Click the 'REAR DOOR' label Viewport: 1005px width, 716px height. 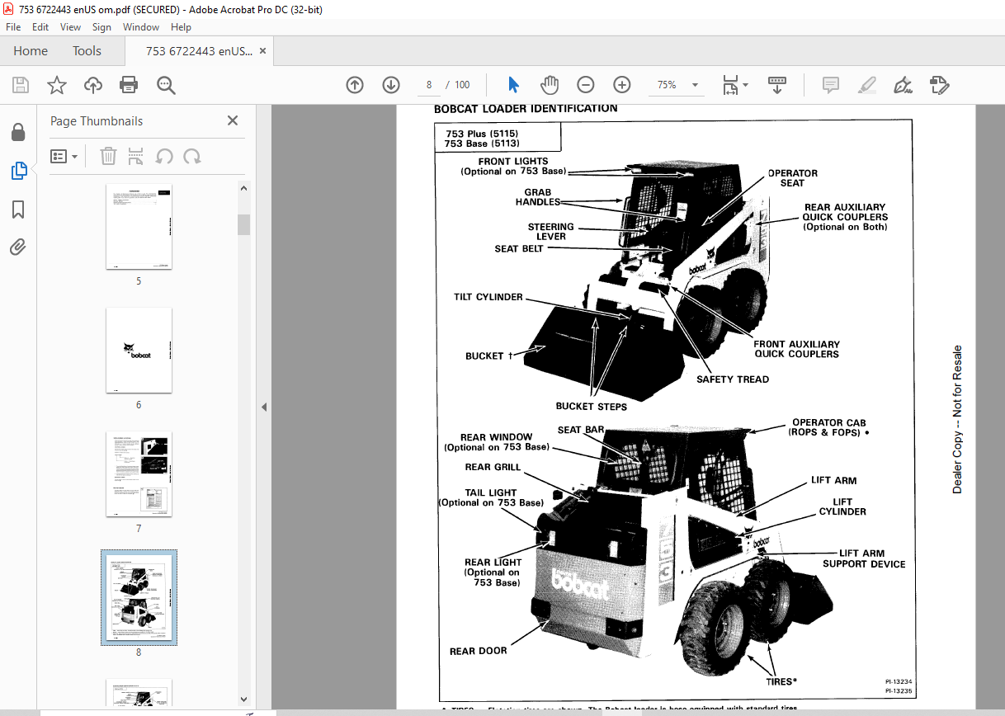[479, 651]
